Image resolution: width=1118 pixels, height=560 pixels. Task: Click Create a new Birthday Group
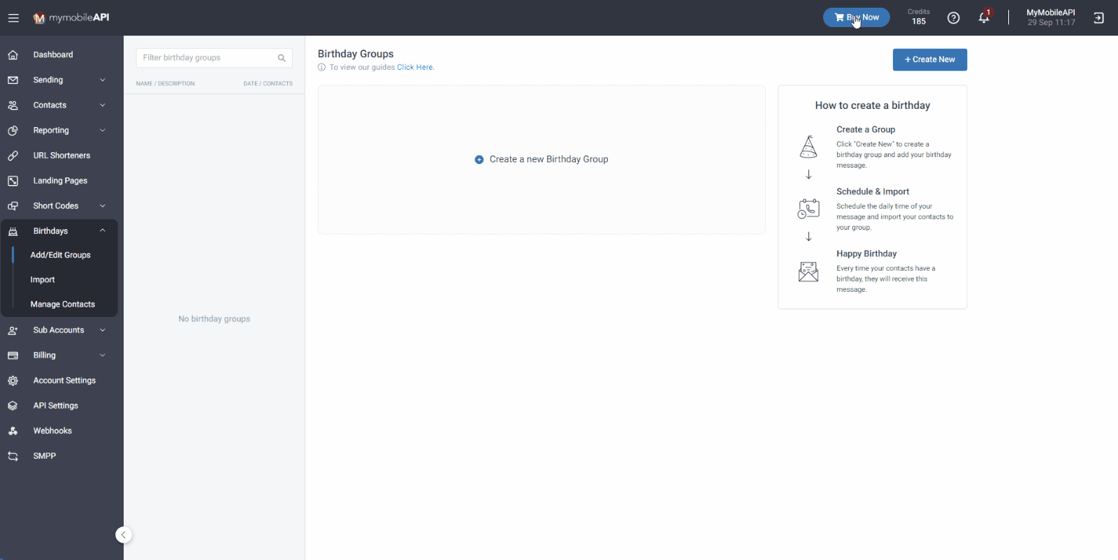[x=542, y=159]
